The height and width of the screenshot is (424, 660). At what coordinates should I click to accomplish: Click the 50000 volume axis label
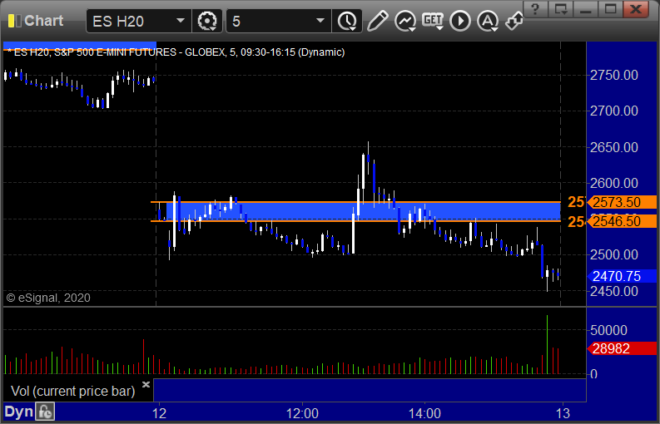(x=608, y=330)
